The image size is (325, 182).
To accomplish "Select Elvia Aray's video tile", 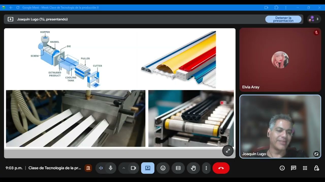I will (x=280, y=60).
